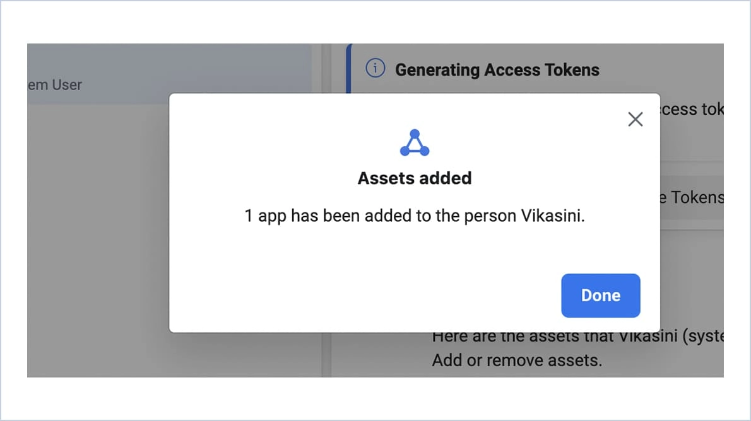Screen dimensions: 751x421
Task: Click the Done button
Action: click(x=601, y=295)
